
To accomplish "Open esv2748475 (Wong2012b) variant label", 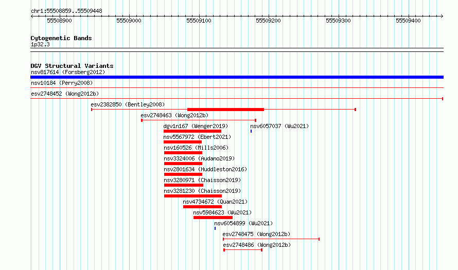I will coord(256,234).
